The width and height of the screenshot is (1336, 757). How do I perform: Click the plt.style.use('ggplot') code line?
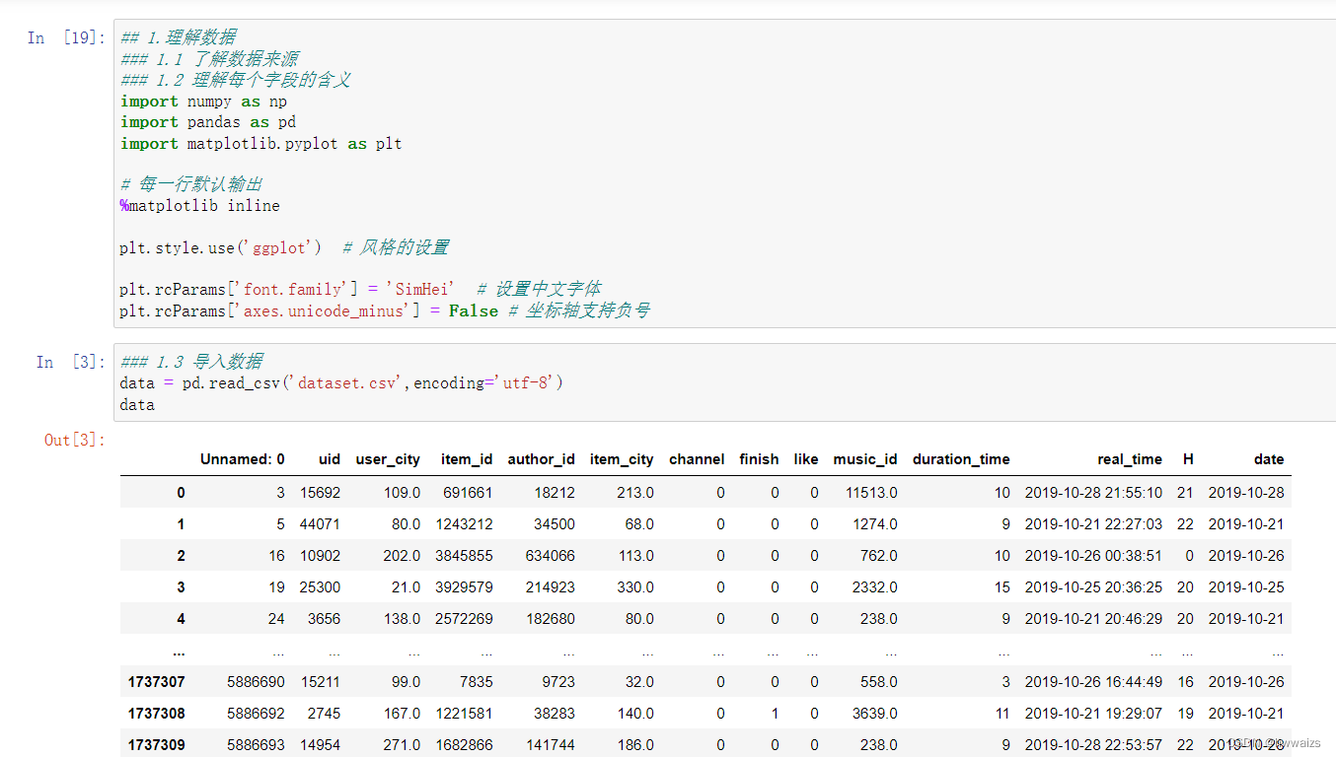285,247
